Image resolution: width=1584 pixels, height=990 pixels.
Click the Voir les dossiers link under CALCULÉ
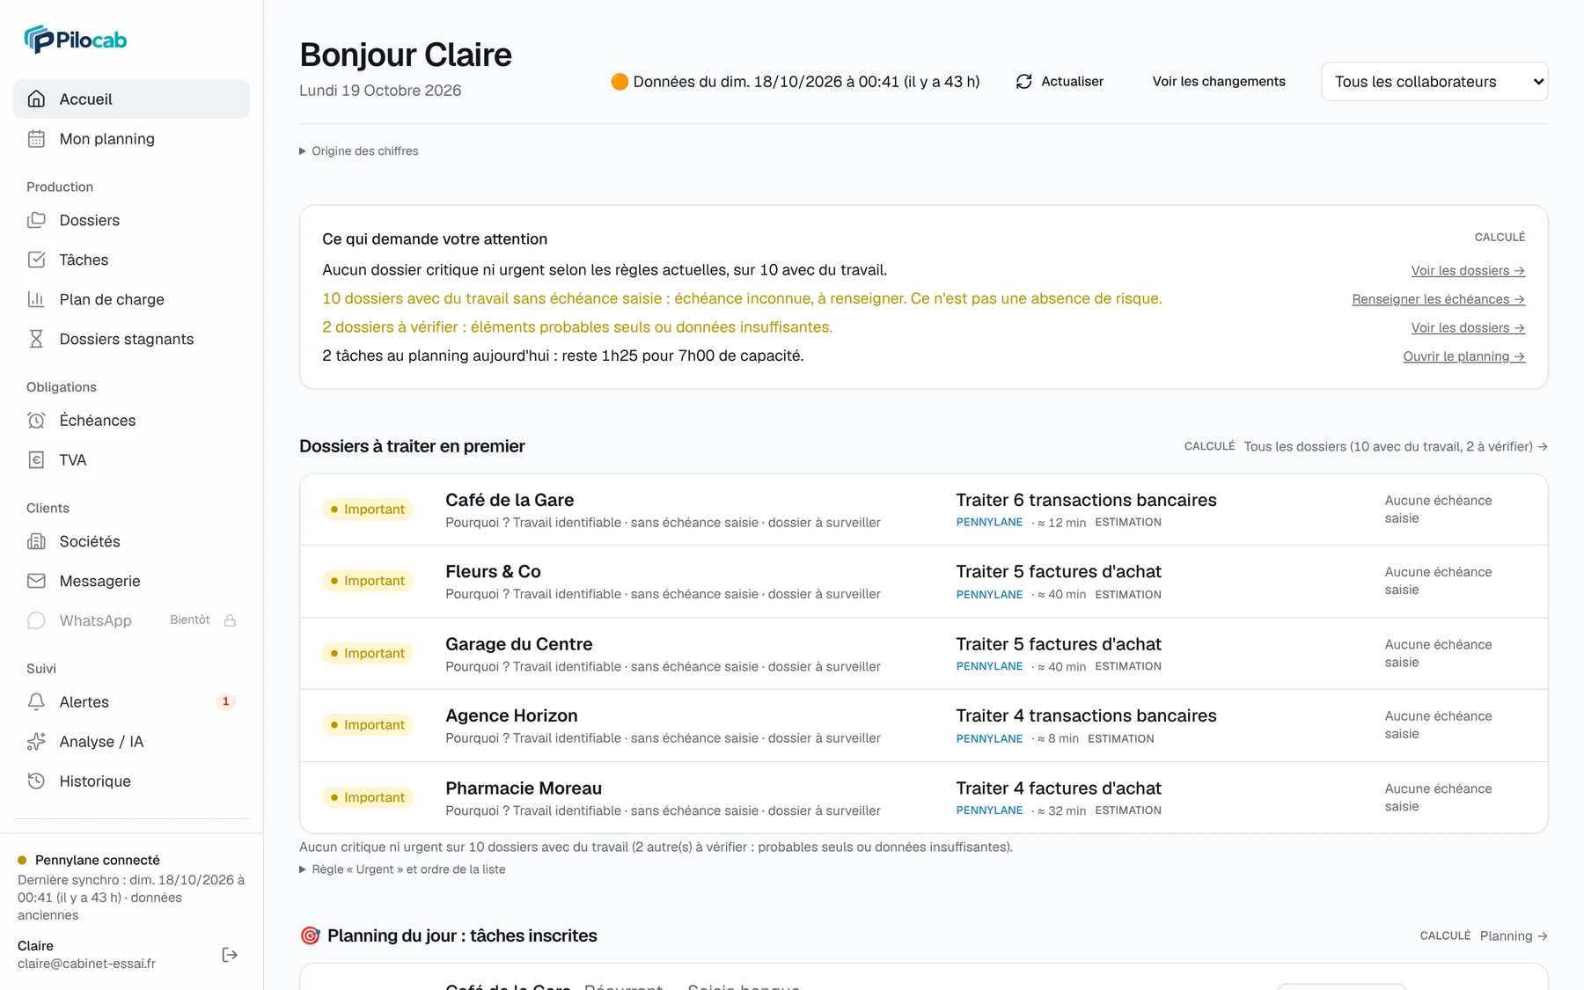tap(1467, 270)
